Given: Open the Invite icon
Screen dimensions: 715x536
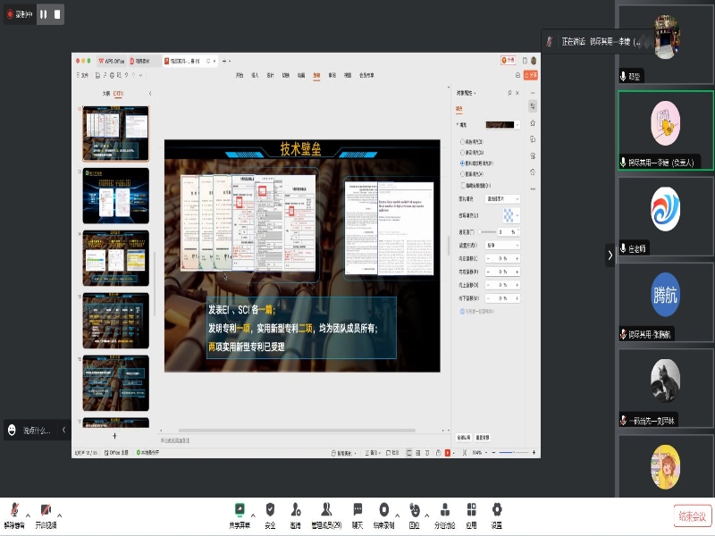Looking at the screenshot, I should pyautogui.click(x=295, y=510).
